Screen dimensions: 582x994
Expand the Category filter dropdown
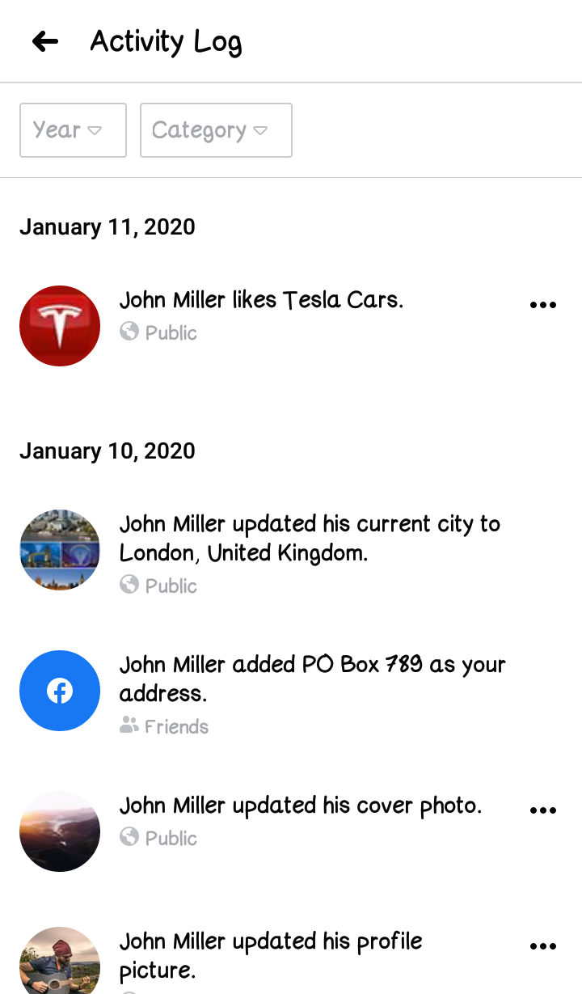[216, 130]
